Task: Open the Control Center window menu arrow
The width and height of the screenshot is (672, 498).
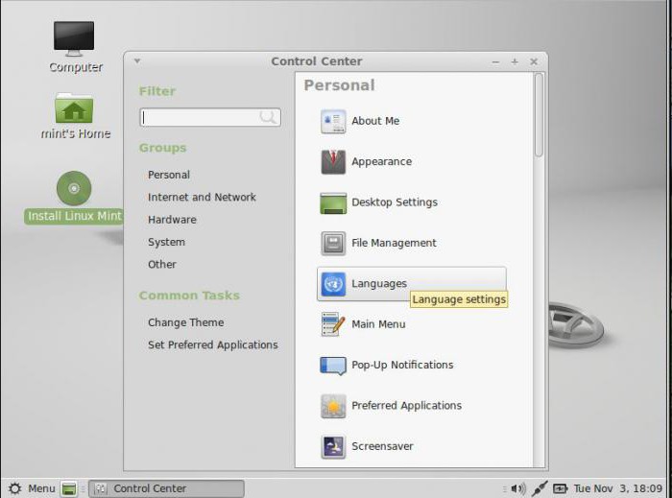Action: [137, 61]
